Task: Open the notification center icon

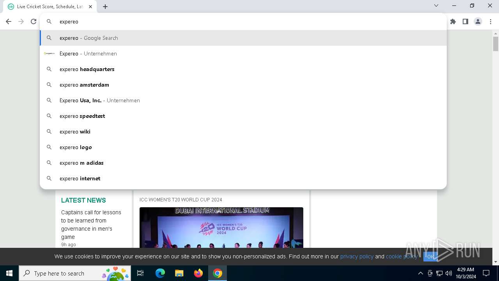Action: (486, 273)
